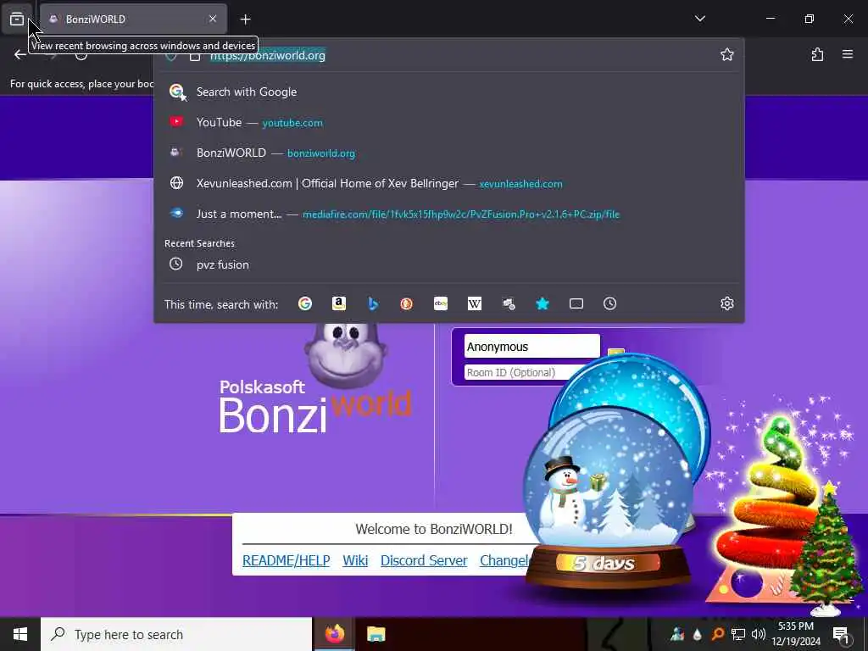Select recent search pvz fusion
868x651 pixels.
(x=449, y=264)
